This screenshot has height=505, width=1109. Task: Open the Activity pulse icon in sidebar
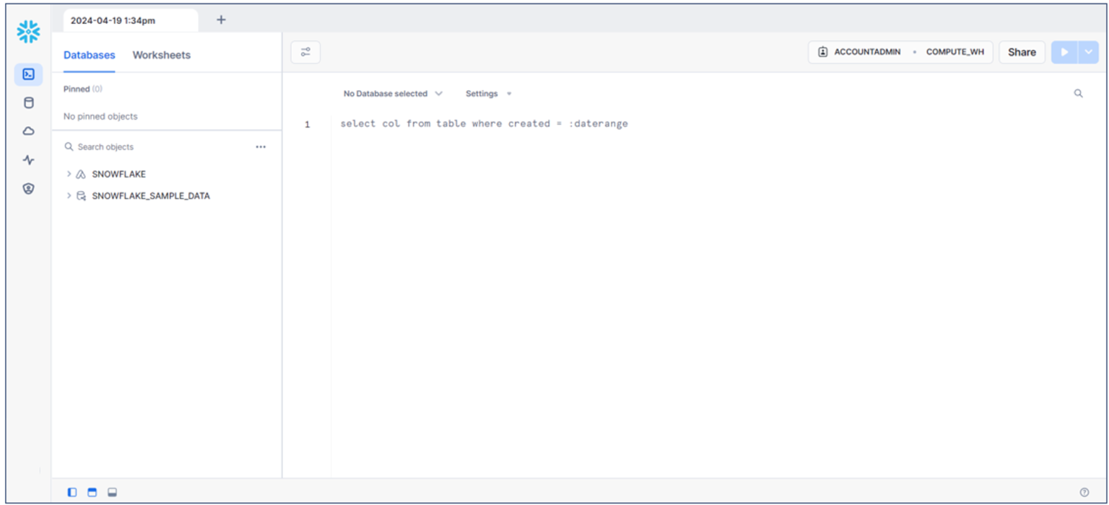click(28, 160)
